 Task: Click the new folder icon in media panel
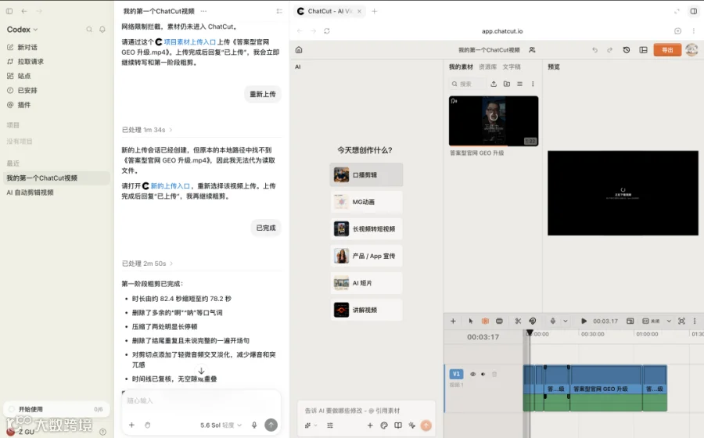[x=506, y=84]
